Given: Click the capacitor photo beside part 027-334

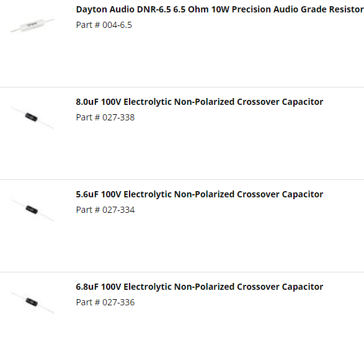Looking at the screenshot, I should click(x=32, y=210).
